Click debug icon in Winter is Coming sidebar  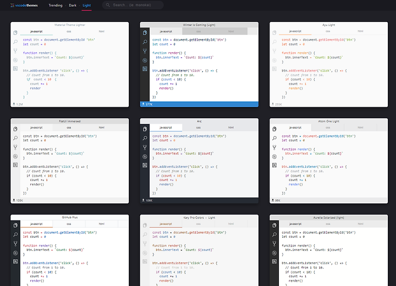click(x=145, y=60)
